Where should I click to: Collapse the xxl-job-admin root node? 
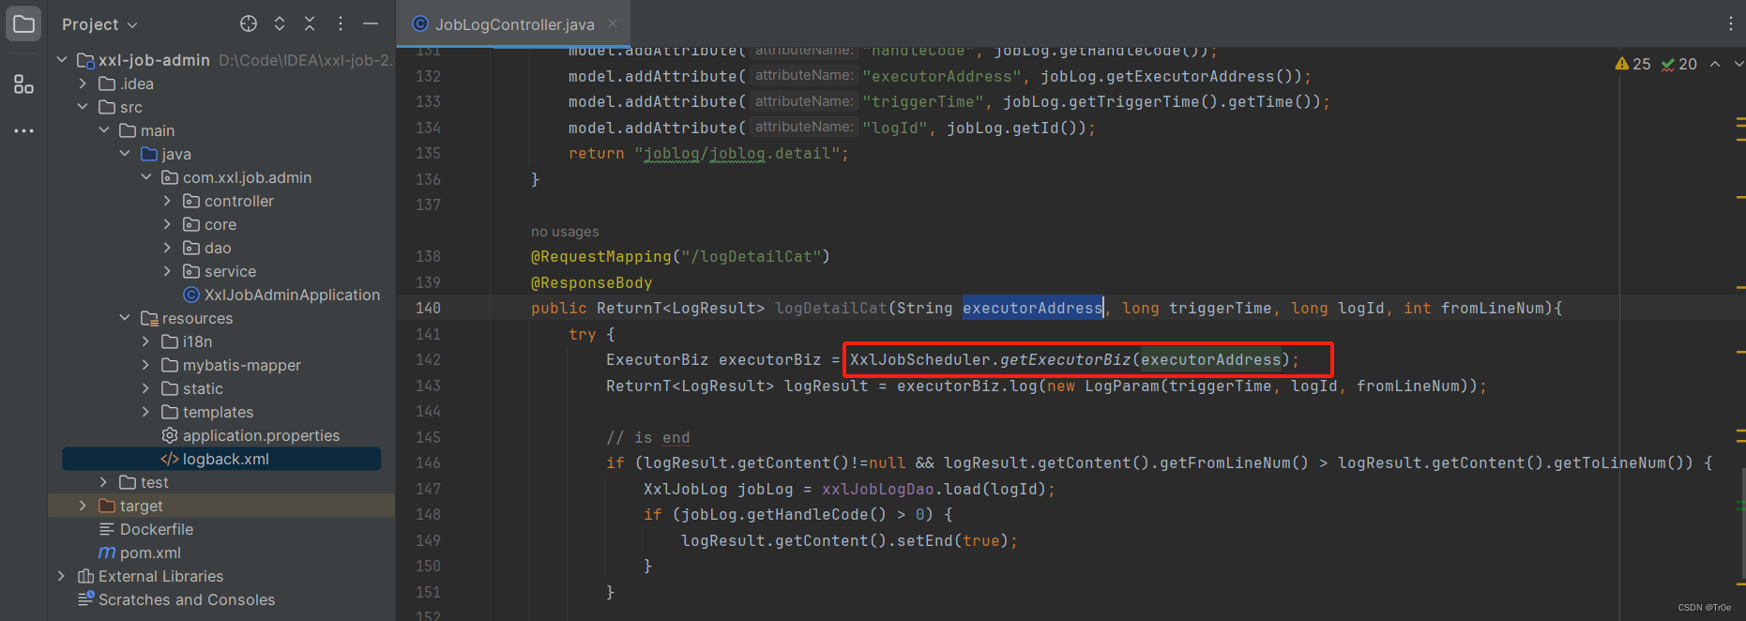click(62, 60)
